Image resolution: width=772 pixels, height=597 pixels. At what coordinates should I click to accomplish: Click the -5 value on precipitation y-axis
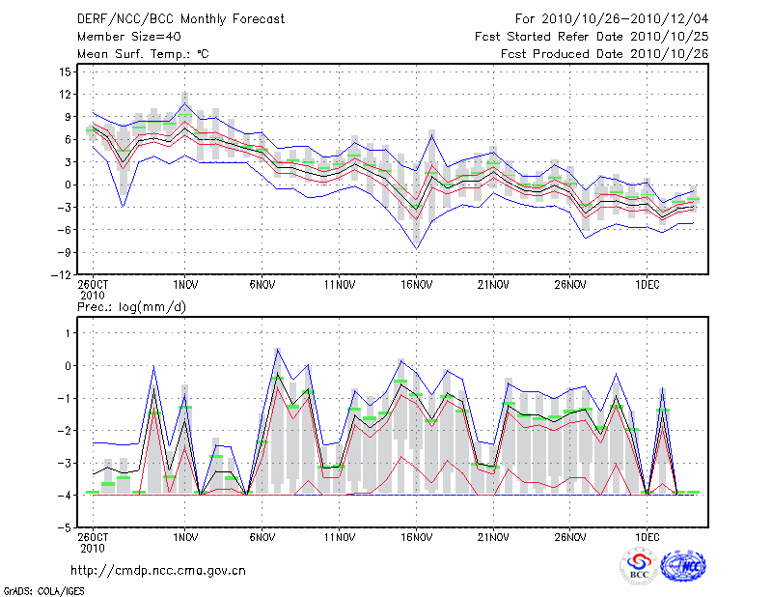66,527
